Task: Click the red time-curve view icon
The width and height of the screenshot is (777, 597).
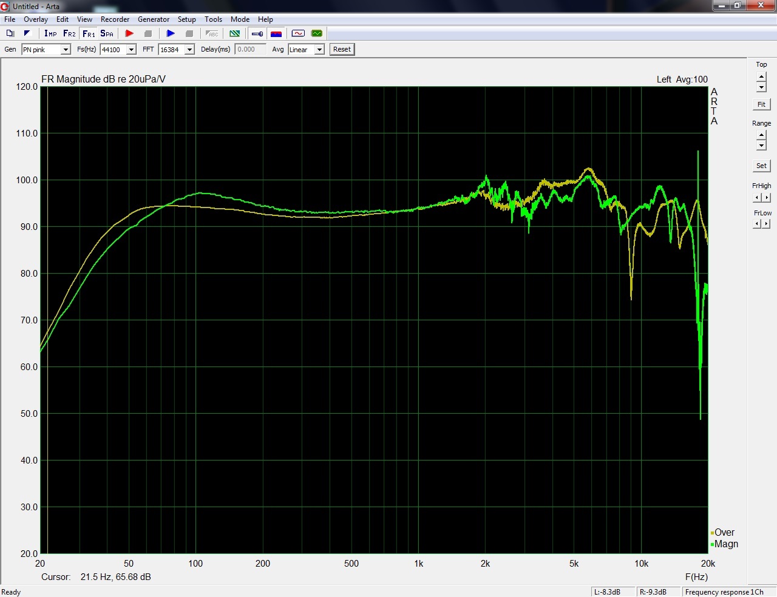Action: click(x=298, y=33)
